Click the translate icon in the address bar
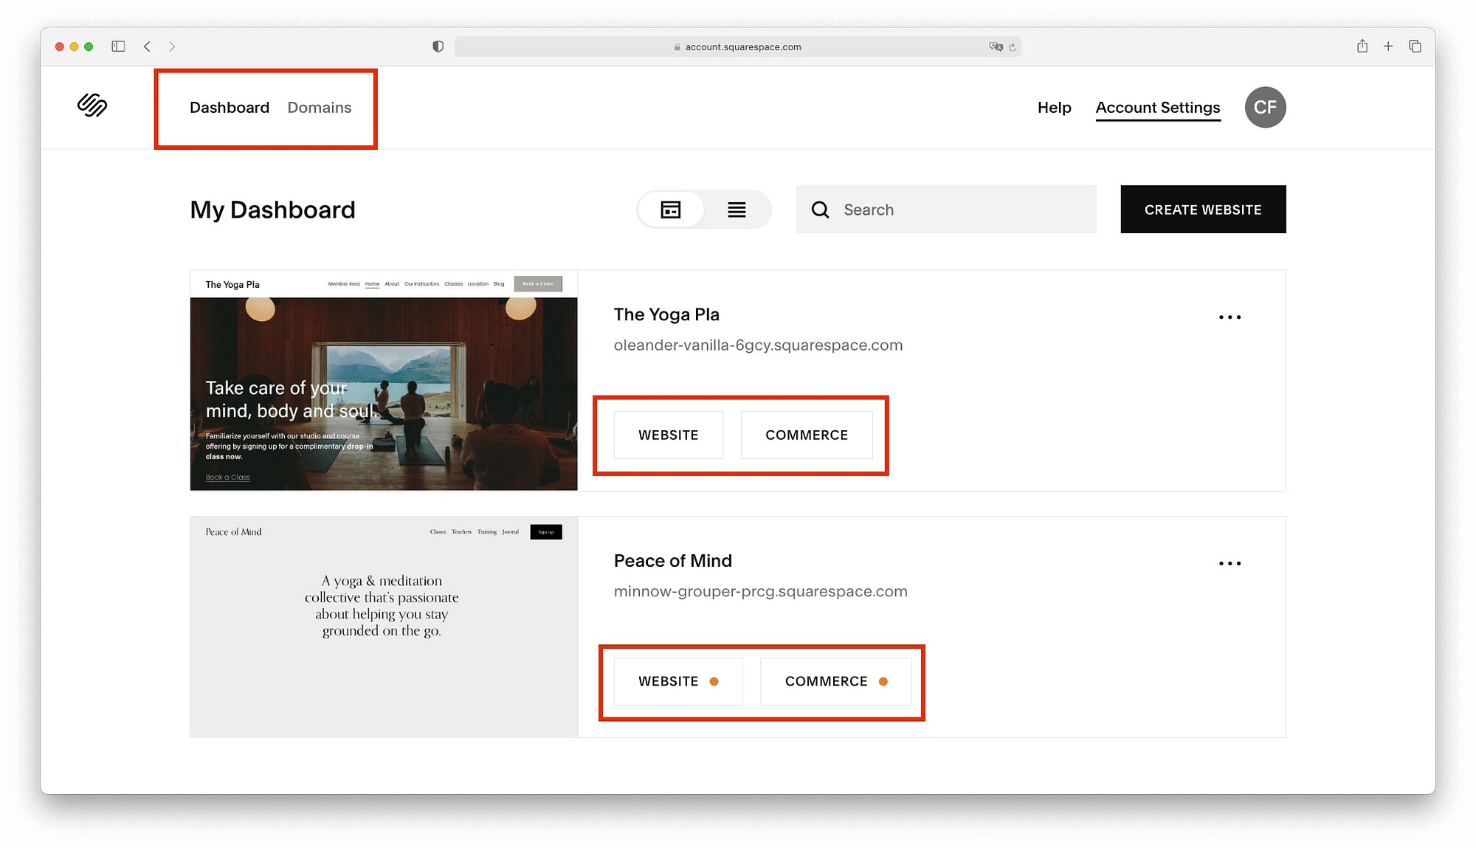This screenshot has height=848, width=1476. point(996,46)
